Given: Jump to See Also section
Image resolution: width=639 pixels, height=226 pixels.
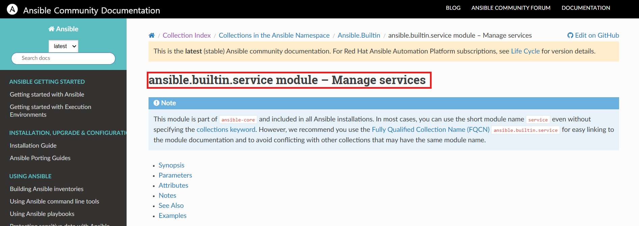Looking at the screenshot, I should tap(171, 205).
